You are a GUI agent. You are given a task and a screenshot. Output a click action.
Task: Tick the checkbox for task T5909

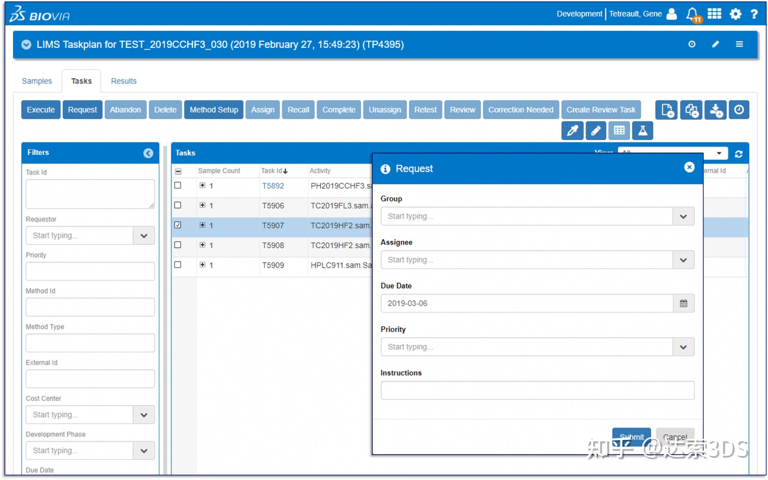coord(178,265)
